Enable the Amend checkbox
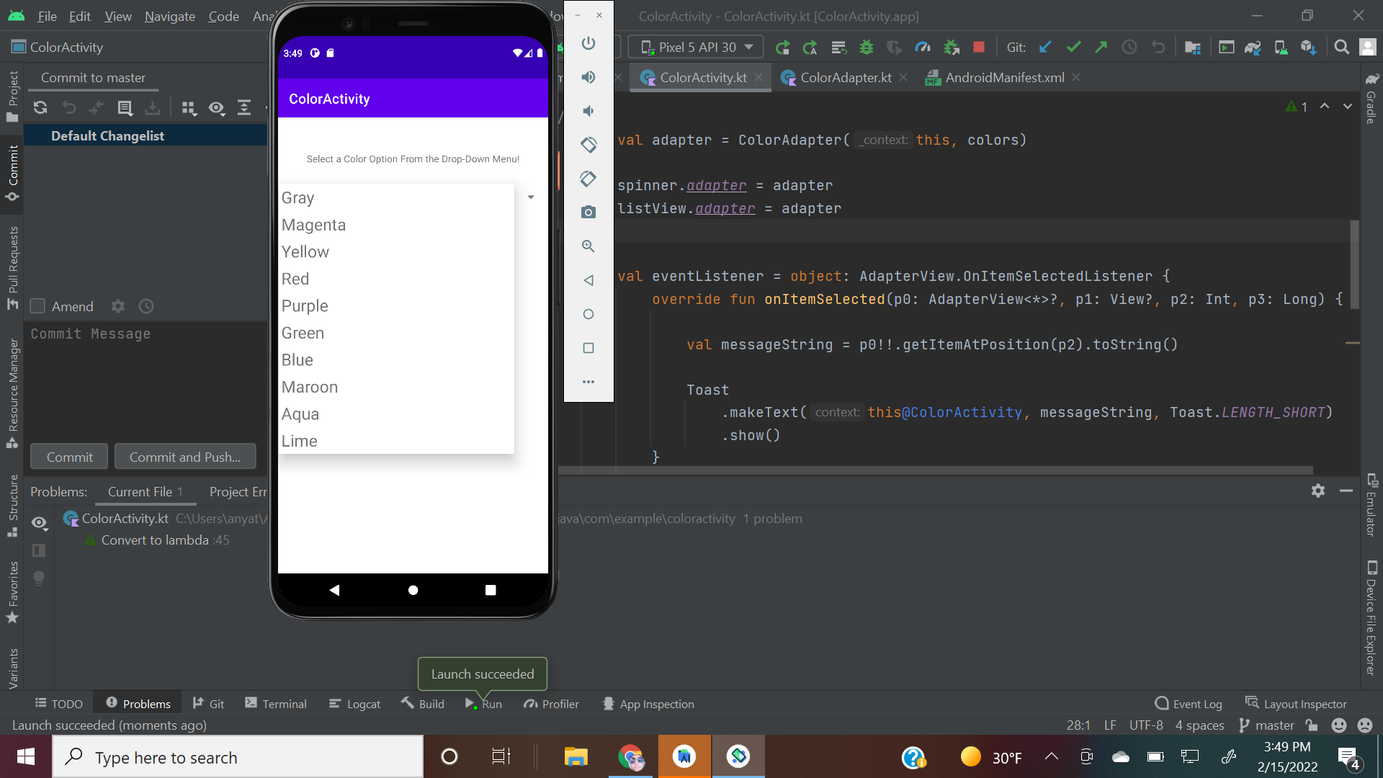 click(38, 307)
